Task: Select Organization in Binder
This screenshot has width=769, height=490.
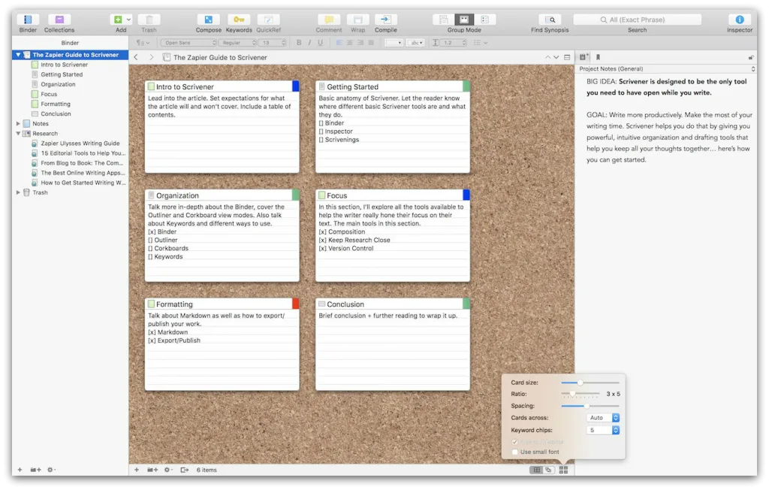Action: pyautogui.click(x=58, y=84)
